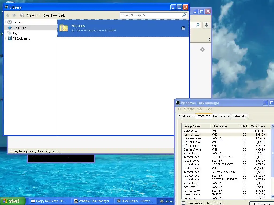The height and width of the screenshot is (205, 274).
Task: Select the MAL14.zip download entry name
Action: 78,26
